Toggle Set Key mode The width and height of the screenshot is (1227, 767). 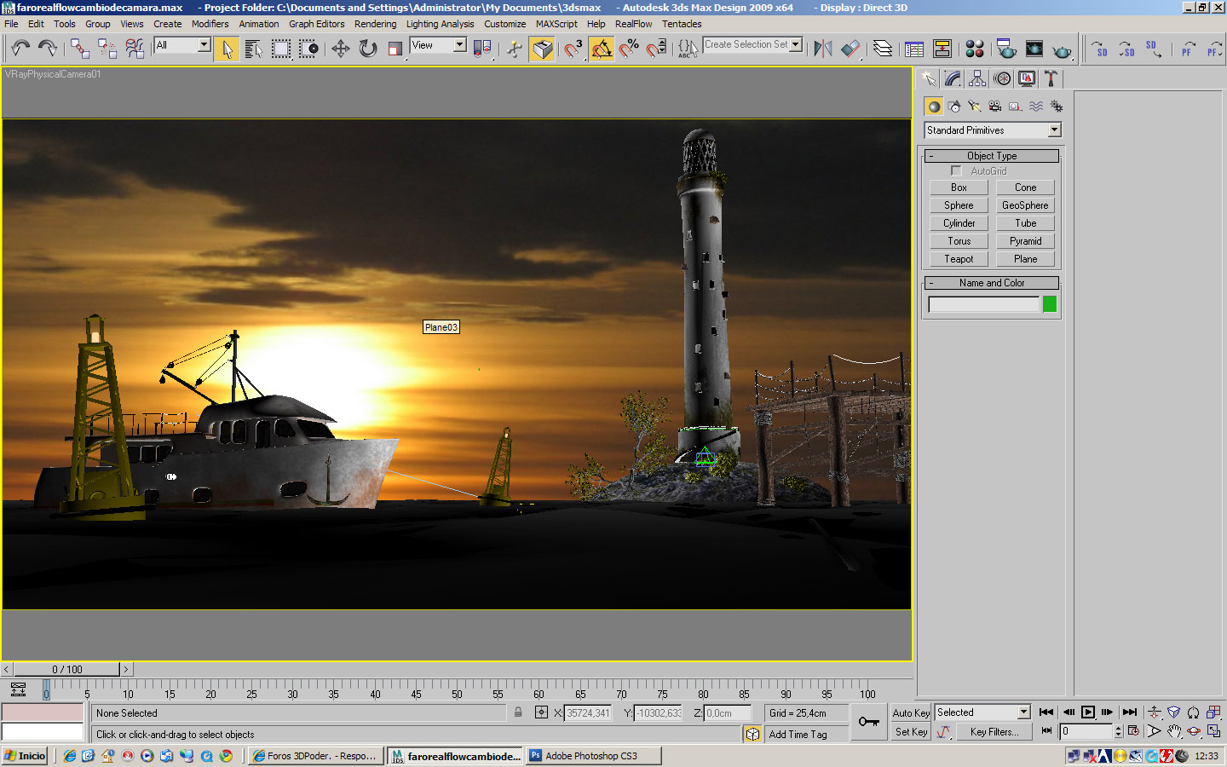pos(910,732)
